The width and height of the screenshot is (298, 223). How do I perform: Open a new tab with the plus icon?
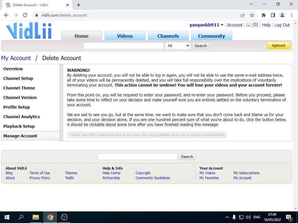[x=79, y=5]
